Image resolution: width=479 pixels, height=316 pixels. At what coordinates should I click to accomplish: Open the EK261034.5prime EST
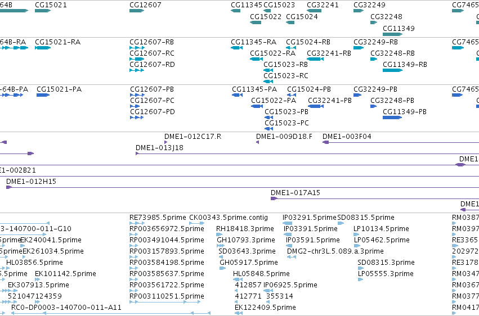pos(24,257)
